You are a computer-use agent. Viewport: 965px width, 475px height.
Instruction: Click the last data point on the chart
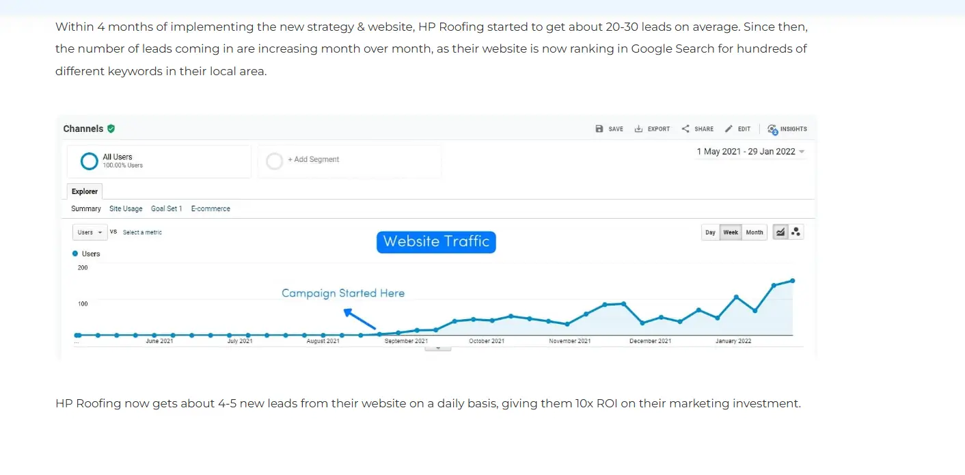tap(793, 280)
